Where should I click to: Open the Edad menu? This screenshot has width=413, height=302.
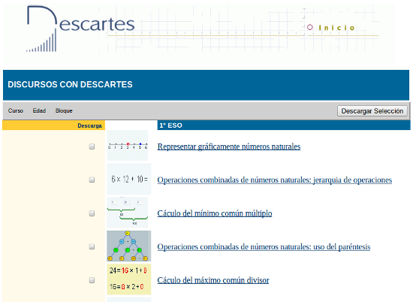[39, 110]
